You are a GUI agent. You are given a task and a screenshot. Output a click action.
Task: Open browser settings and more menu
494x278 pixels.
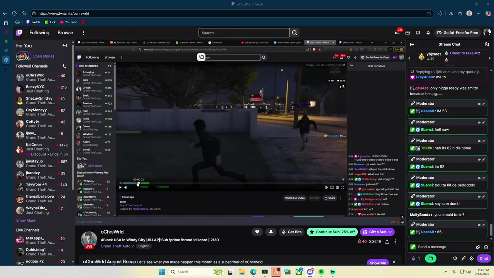click(479, 13)
